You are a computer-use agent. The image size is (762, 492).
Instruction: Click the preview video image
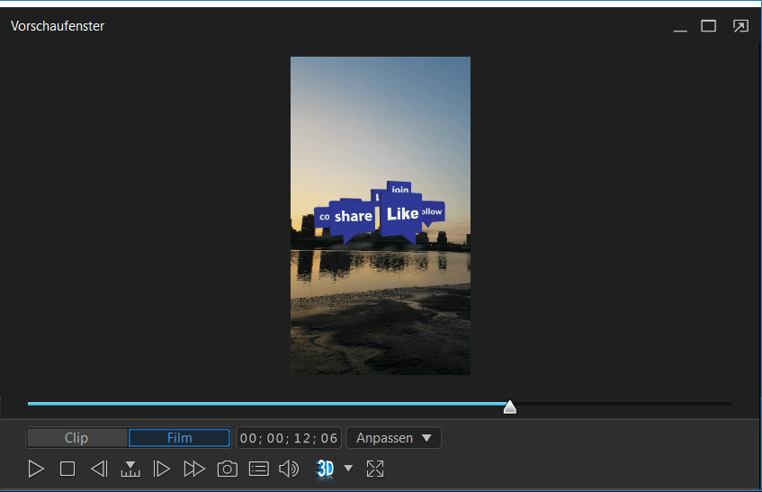[x=381, y=216]
